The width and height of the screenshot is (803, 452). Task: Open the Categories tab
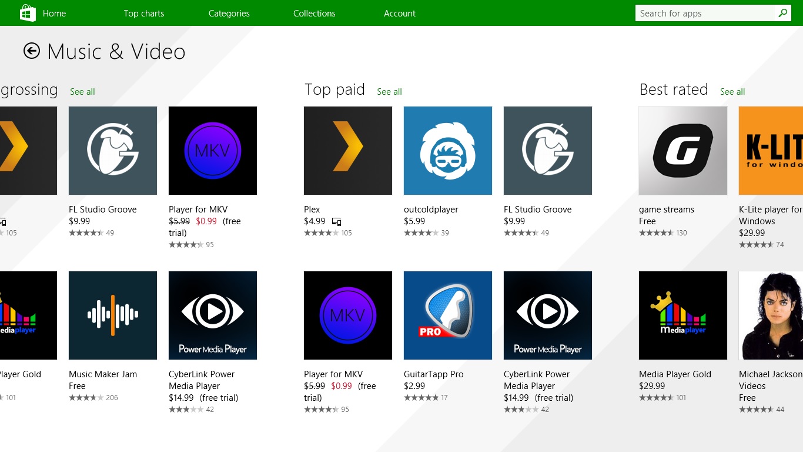[229, 13]
